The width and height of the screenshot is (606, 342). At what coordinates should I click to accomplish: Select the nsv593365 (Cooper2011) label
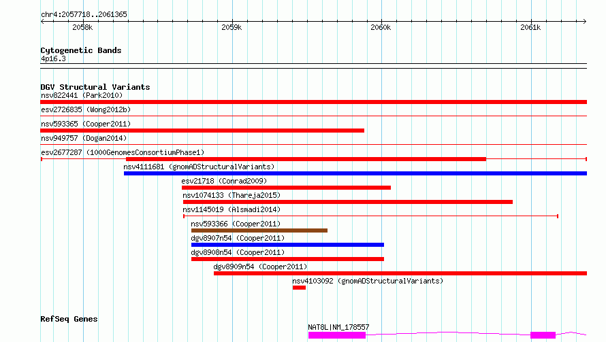[86, 124]
